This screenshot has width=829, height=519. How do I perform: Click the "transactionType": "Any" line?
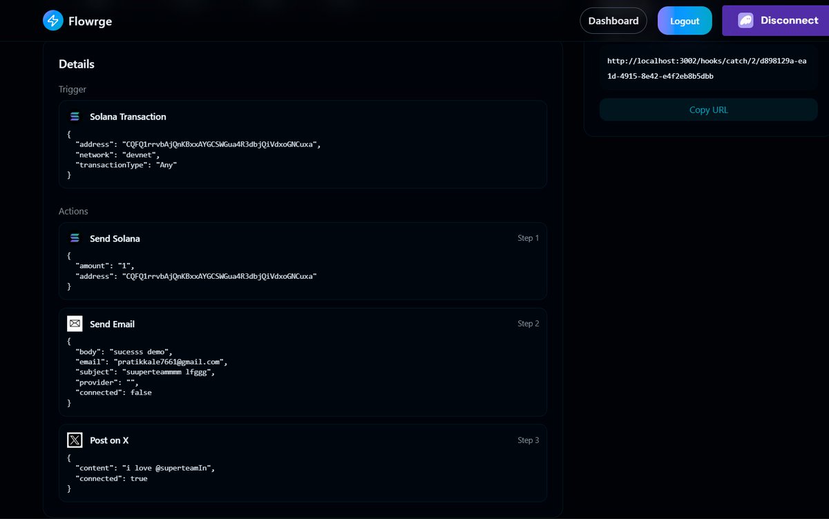click(126, 165)
